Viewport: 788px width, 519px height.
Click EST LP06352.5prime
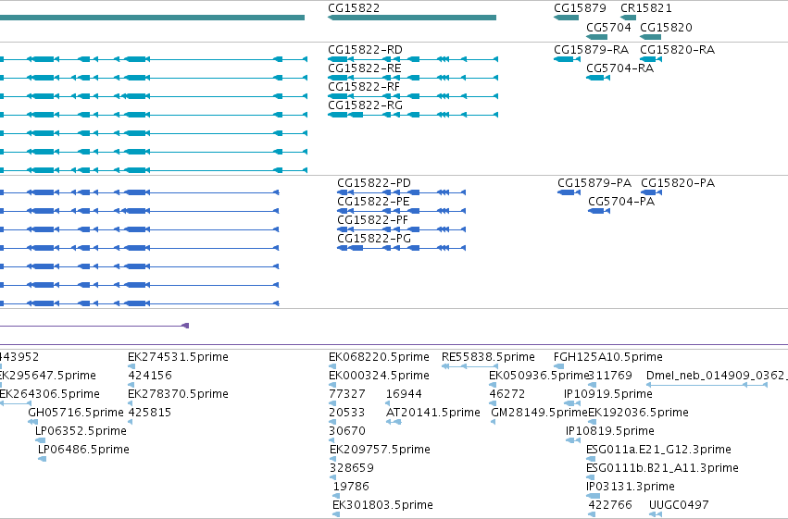[x=81, y=431]
